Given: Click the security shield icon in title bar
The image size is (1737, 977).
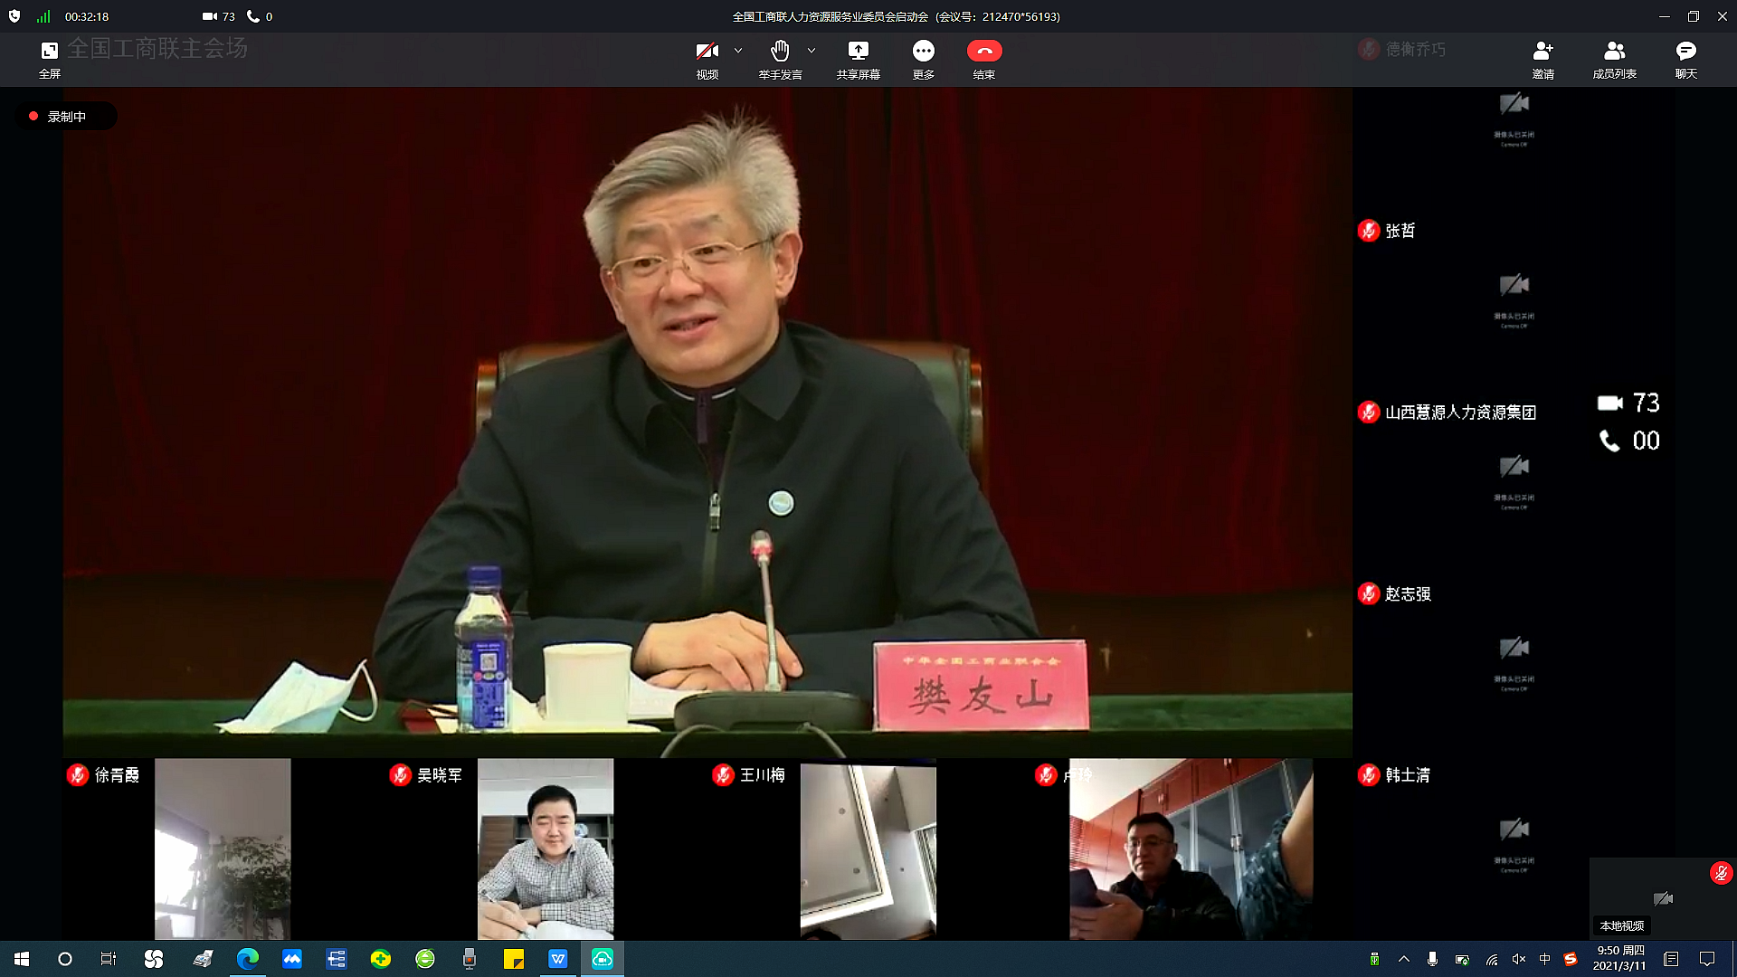Looking at the screenshot, I should (14, 16).
